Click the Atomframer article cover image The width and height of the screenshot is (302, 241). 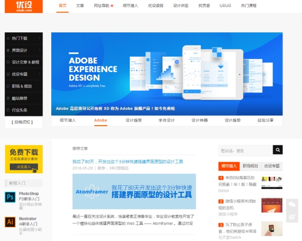134,191
